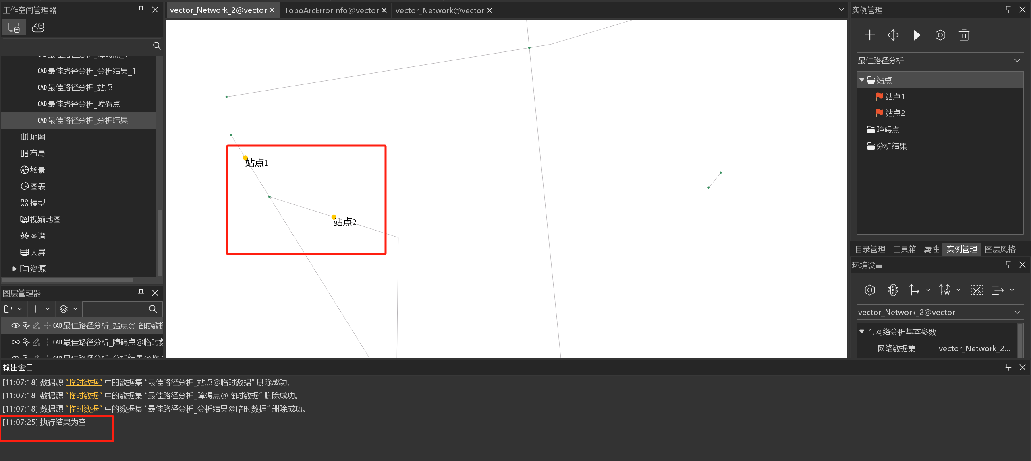Click the workspace manager search input field
This screenshot has height=461, width=1031.
[77, 46]
